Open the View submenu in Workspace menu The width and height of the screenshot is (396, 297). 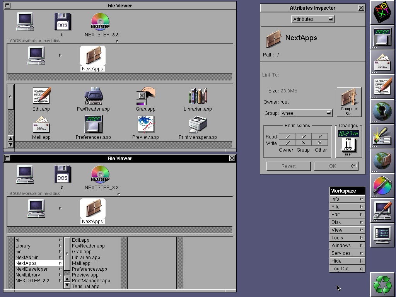click(347, 230)
